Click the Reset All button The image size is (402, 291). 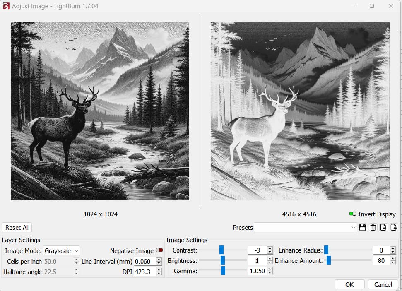(17, 227)
